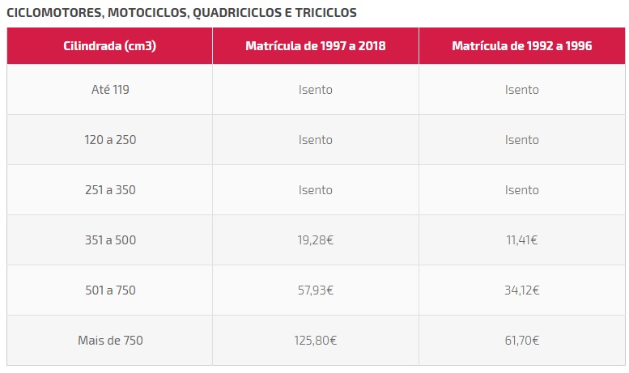The image size is (629, 373).
Task: Select the 61,70€ value cell
Action: pos(522,341)
